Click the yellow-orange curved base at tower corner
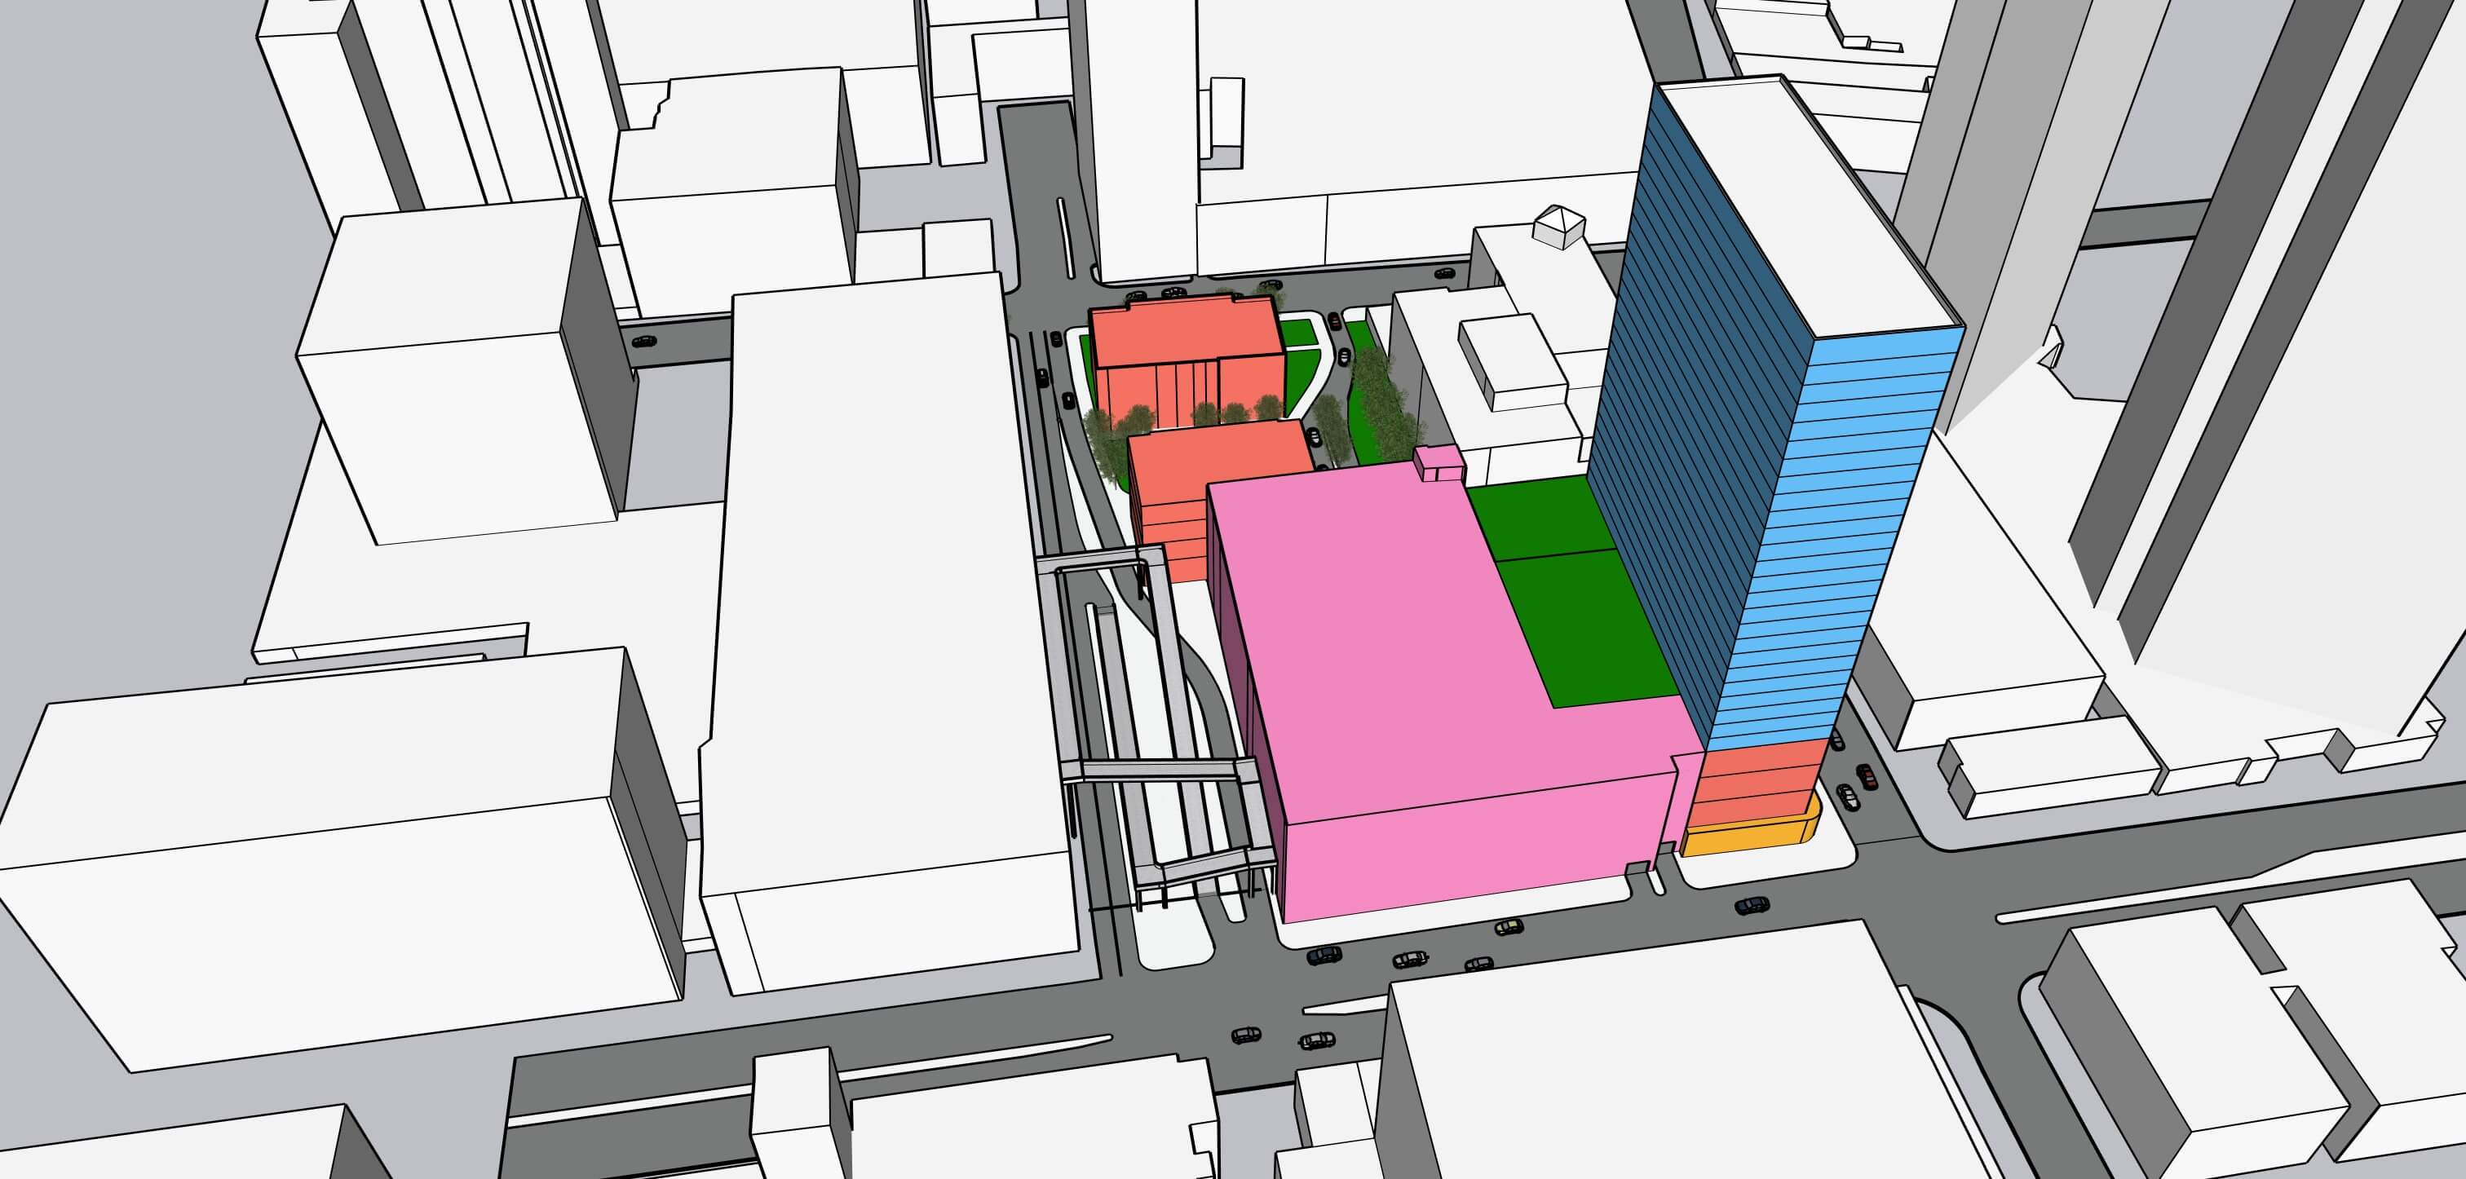 (1751, 834)
